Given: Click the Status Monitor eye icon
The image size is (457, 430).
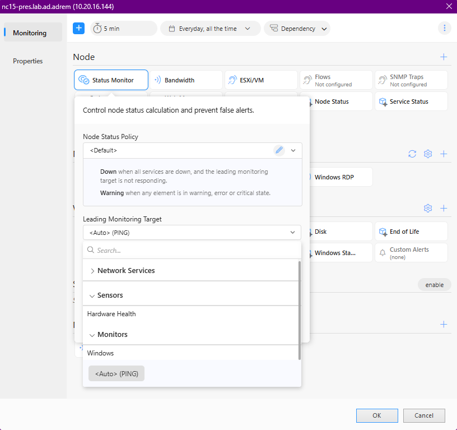Looking at the screenshot, I should pyautogui.click(x=83, y=80).
